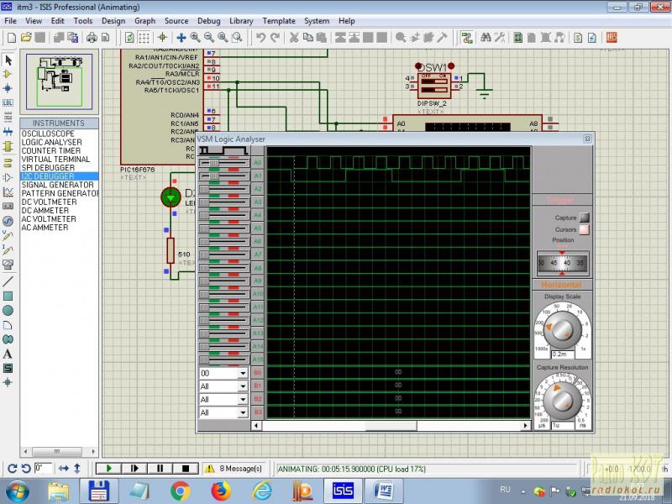
Task: Select the Selection Mode arrow tool
Action: [x=8, y=60]
